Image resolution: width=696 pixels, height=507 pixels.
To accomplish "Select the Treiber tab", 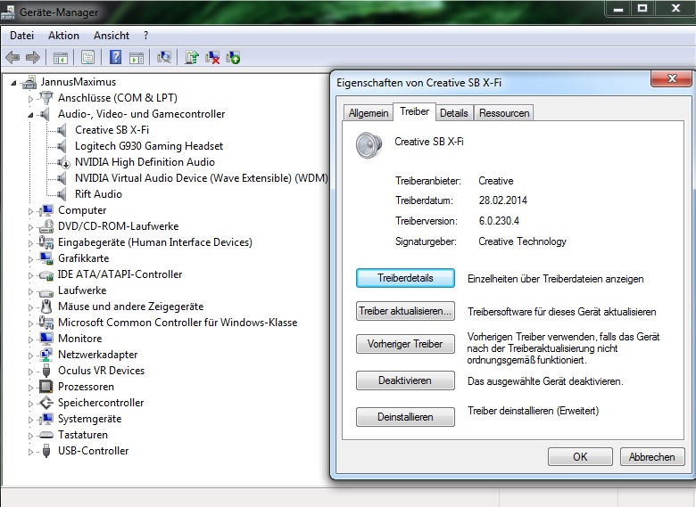I will pos(414,111).
